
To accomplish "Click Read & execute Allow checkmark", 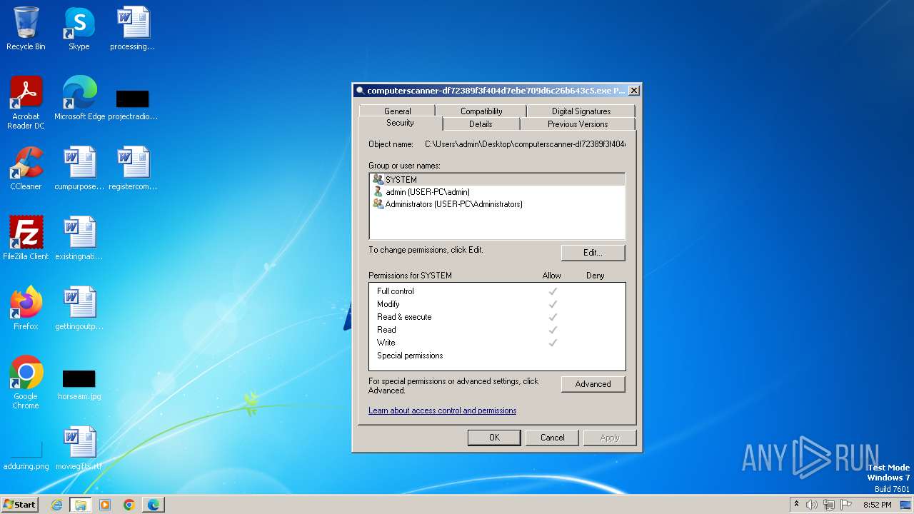I will pyautogui.click(x=553, y=317).
